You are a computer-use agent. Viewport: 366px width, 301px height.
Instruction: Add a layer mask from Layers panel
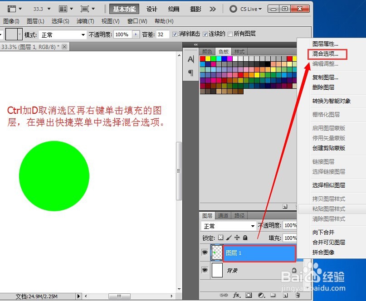point(249,295)
